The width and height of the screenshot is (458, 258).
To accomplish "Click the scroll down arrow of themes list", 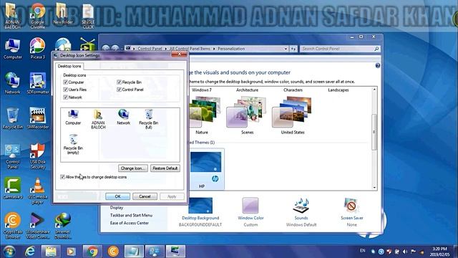I will click(374, 187).
